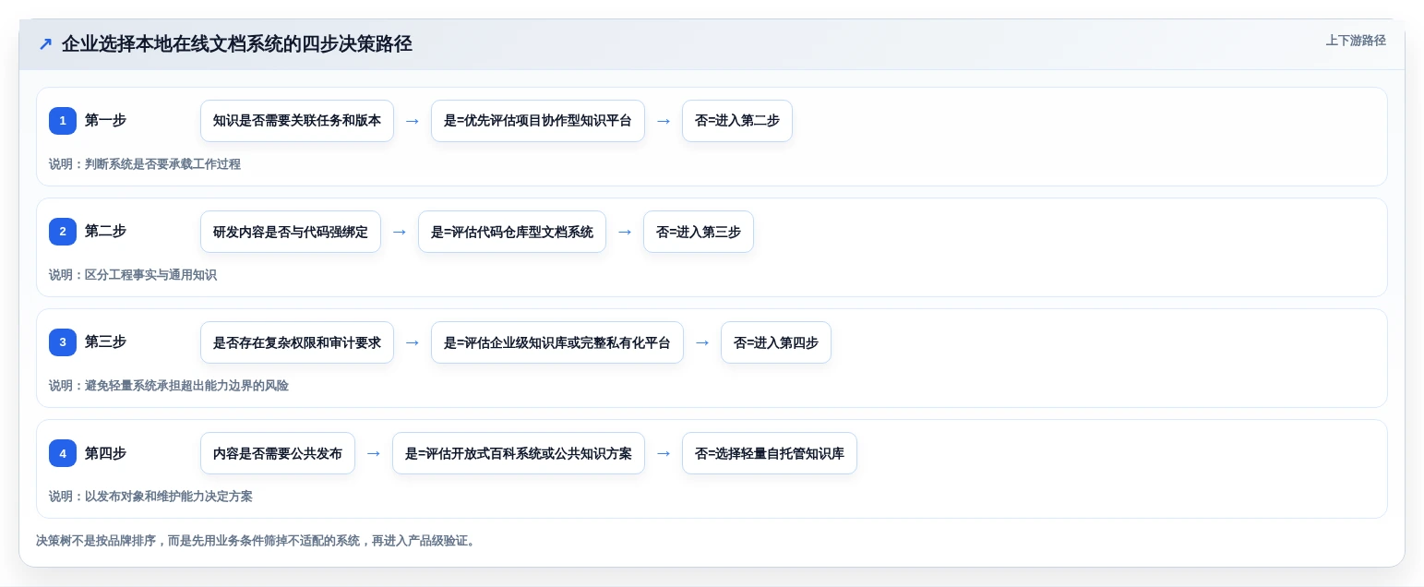Select the number 4 step badge

pyautogui.click(x=63, y=453)
